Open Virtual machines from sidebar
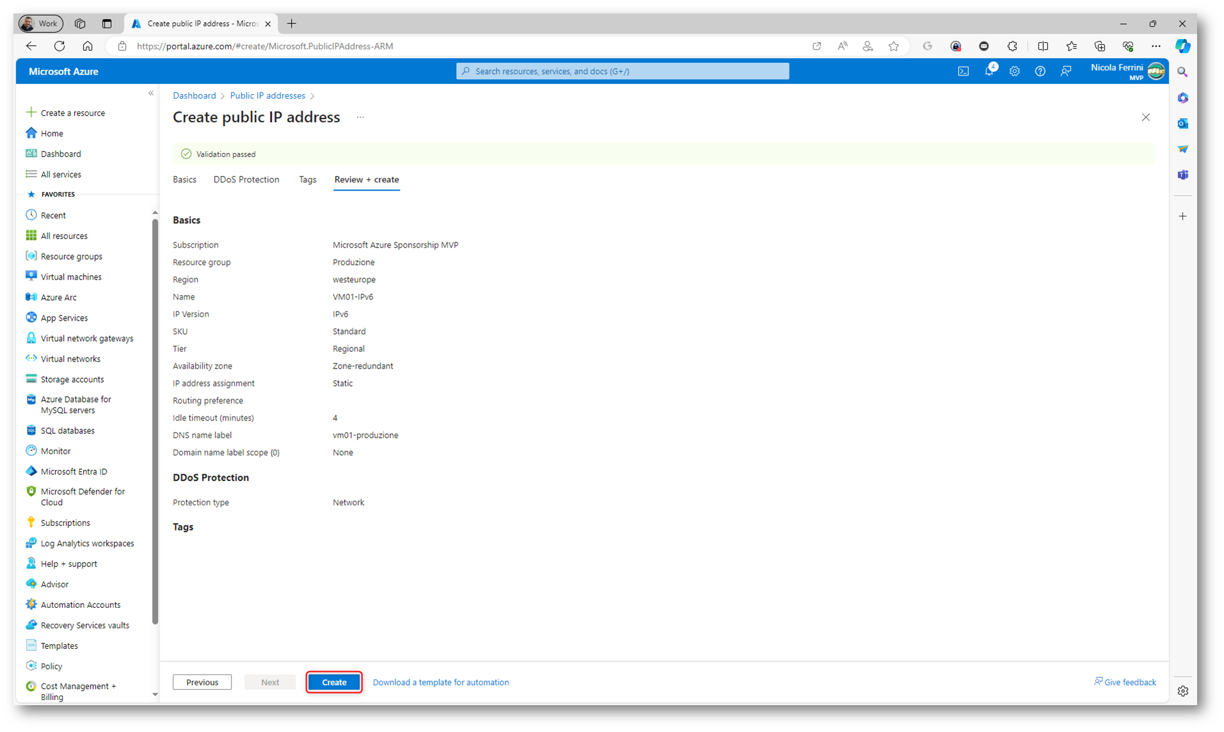Viewport: 1224px width, 732px height. (70, 277)
